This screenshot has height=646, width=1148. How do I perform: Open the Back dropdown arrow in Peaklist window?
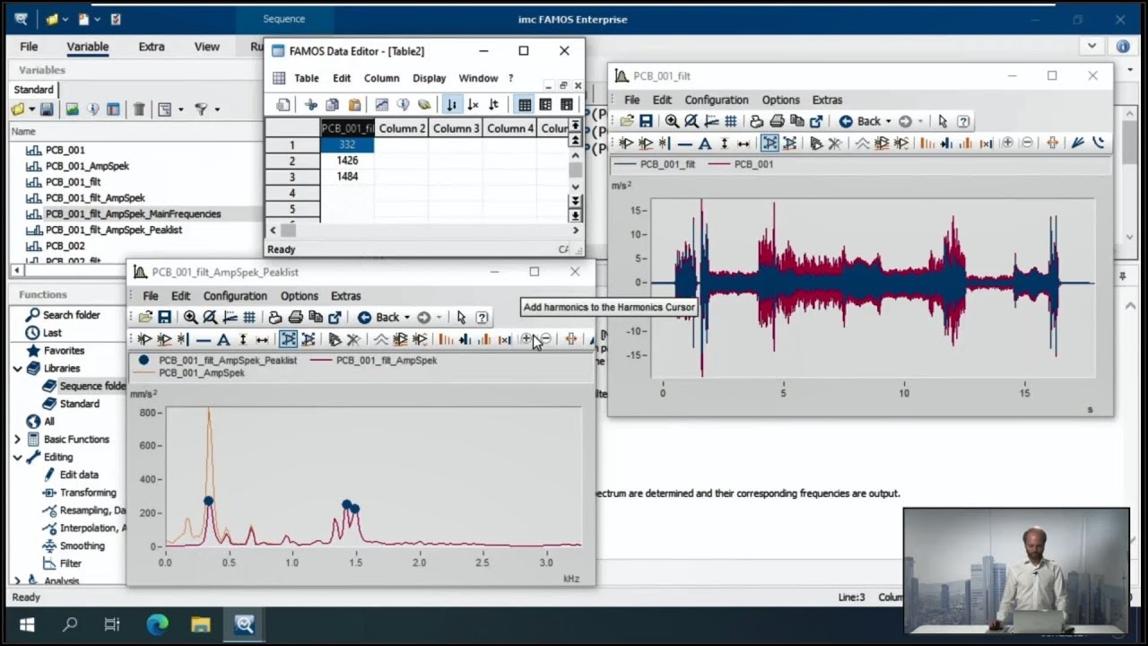click(x=406, y=317)
